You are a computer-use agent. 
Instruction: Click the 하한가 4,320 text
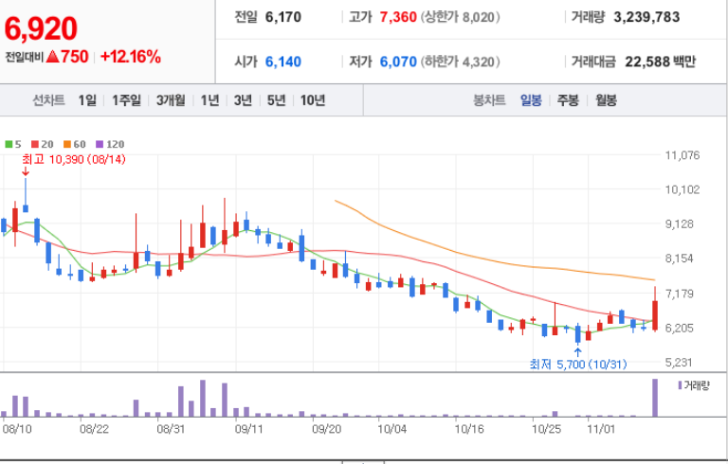(461, 62)
